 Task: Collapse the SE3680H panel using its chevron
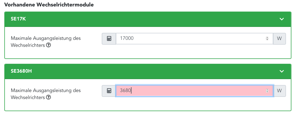(282, 71)
